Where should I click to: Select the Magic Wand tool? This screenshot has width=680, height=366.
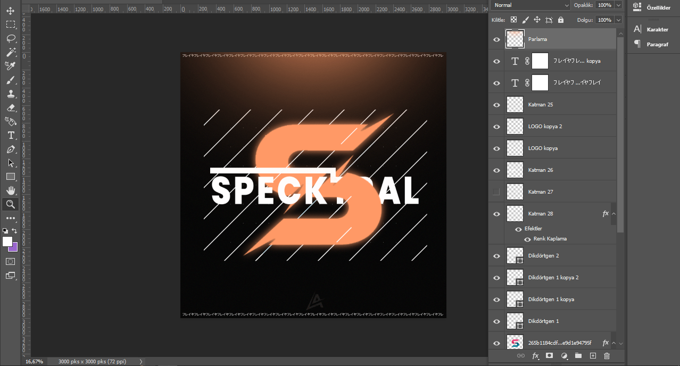(11, 52)
